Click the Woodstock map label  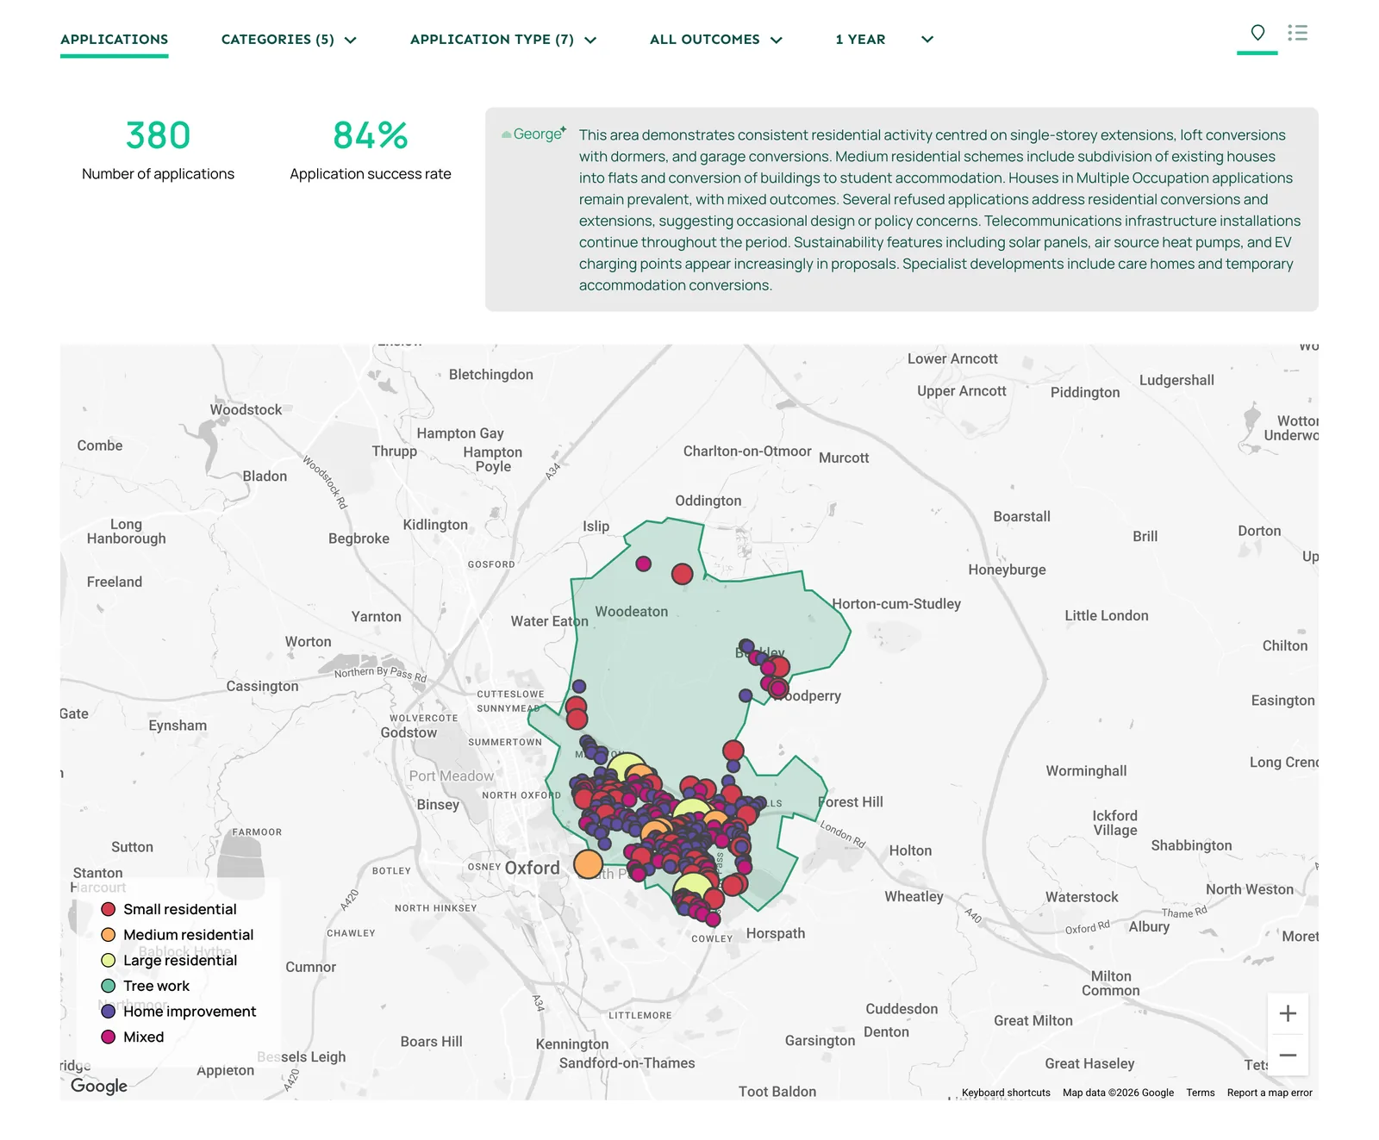246,410
